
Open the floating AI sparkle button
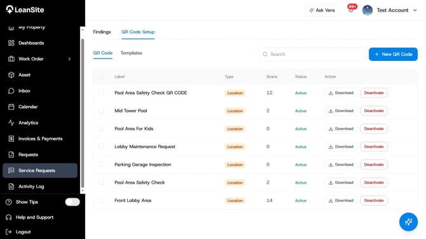click(x=408, y=222)
